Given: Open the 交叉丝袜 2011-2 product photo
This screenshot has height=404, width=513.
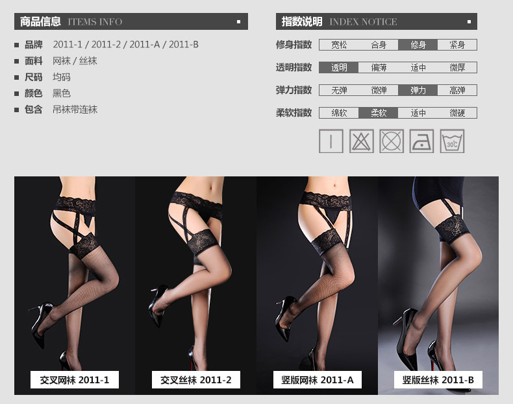Looking at the screenshot, I should pos(195,272).
